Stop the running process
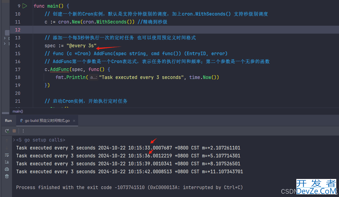This screenshot has width=339, height=197. 14,131
